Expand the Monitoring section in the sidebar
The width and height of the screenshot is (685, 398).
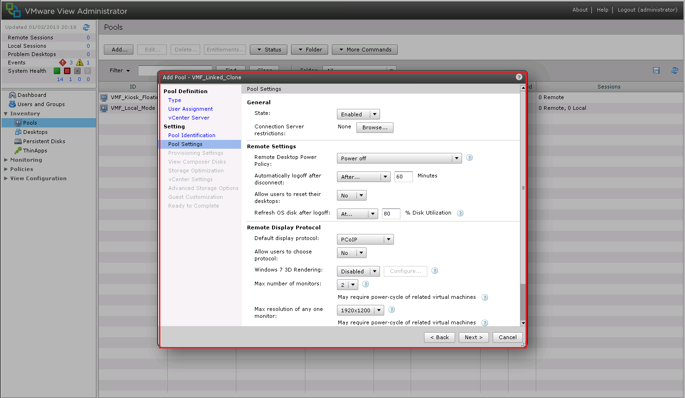[x=26, y=159]
